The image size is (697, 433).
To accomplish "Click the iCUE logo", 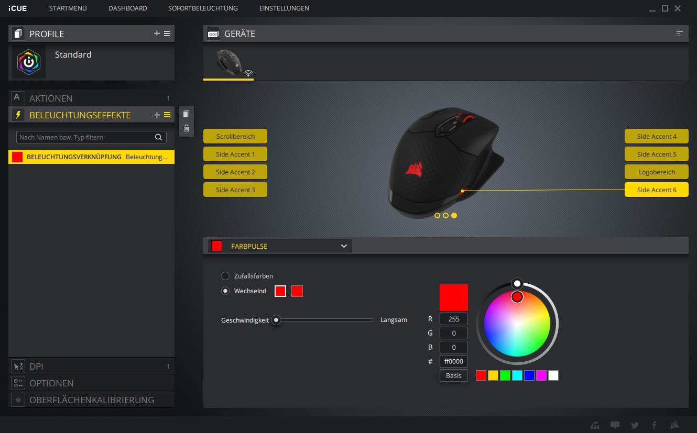I will tap(18, 8).
